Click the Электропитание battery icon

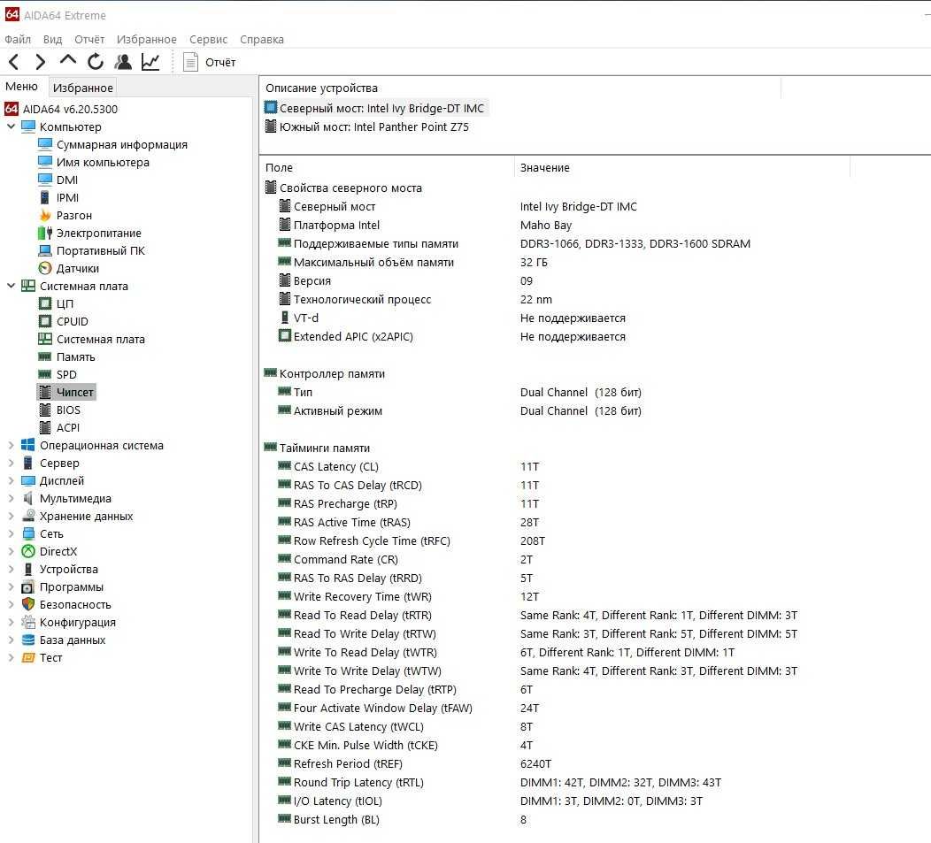pyautogui.click(x=45, y=233)
